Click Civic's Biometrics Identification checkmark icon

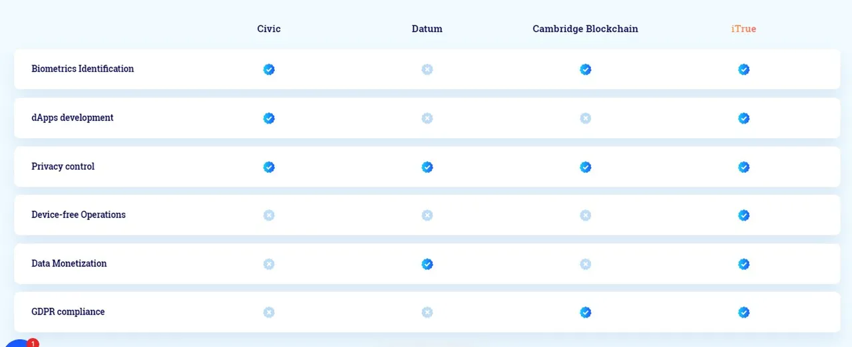[x=269, y=69]
